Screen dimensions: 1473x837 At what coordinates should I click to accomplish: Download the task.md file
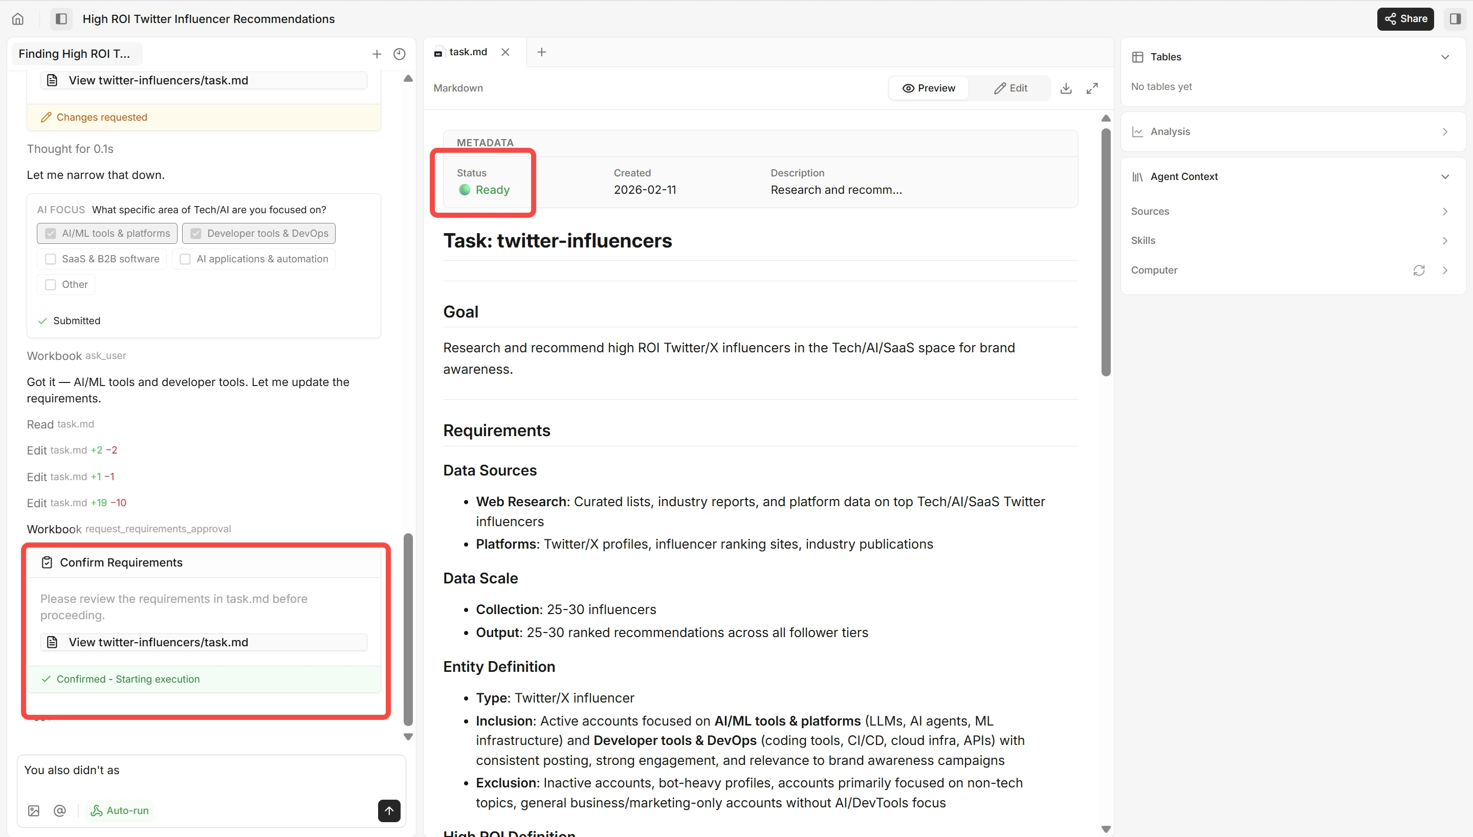(x=1066, y=88)
